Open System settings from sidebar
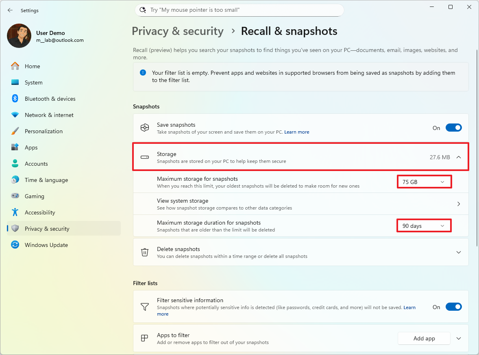The width and height of the screenshot is (479, 355). [x=15, y=82]
